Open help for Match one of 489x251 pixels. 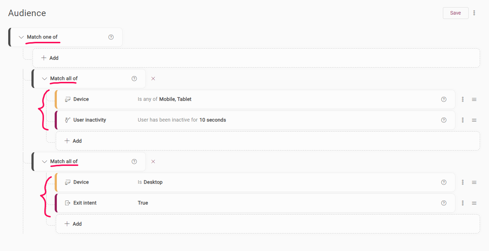(x=111, y=37)
